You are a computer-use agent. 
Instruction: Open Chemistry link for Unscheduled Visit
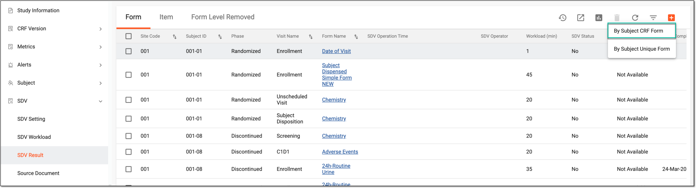tap(334, 100)
